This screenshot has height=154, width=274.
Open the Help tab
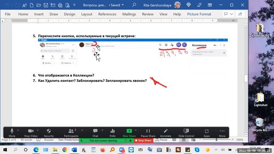[x=177, y=14]
